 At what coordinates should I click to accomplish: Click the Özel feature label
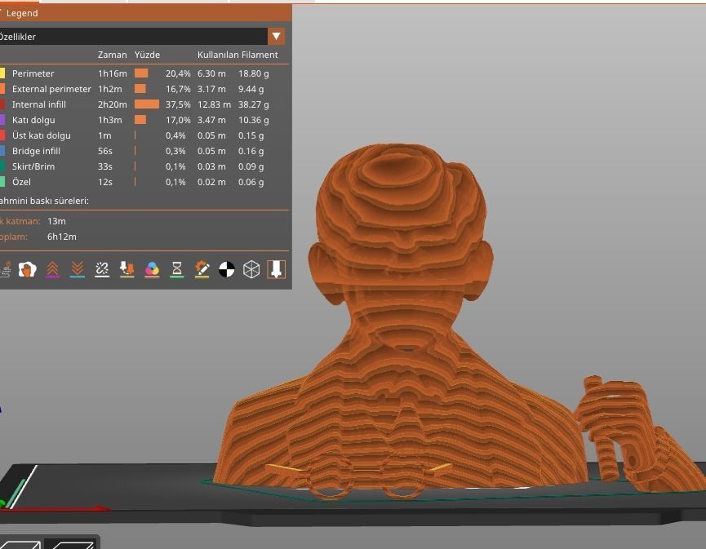[21, 182]
